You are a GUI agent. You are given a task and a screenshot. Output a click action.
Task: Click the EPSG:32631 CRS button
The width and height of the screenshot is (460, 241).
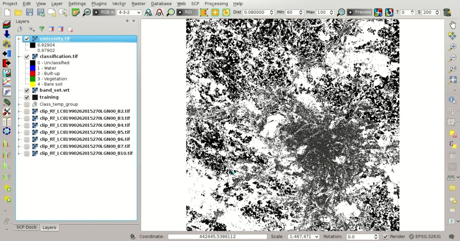(425, 237)
